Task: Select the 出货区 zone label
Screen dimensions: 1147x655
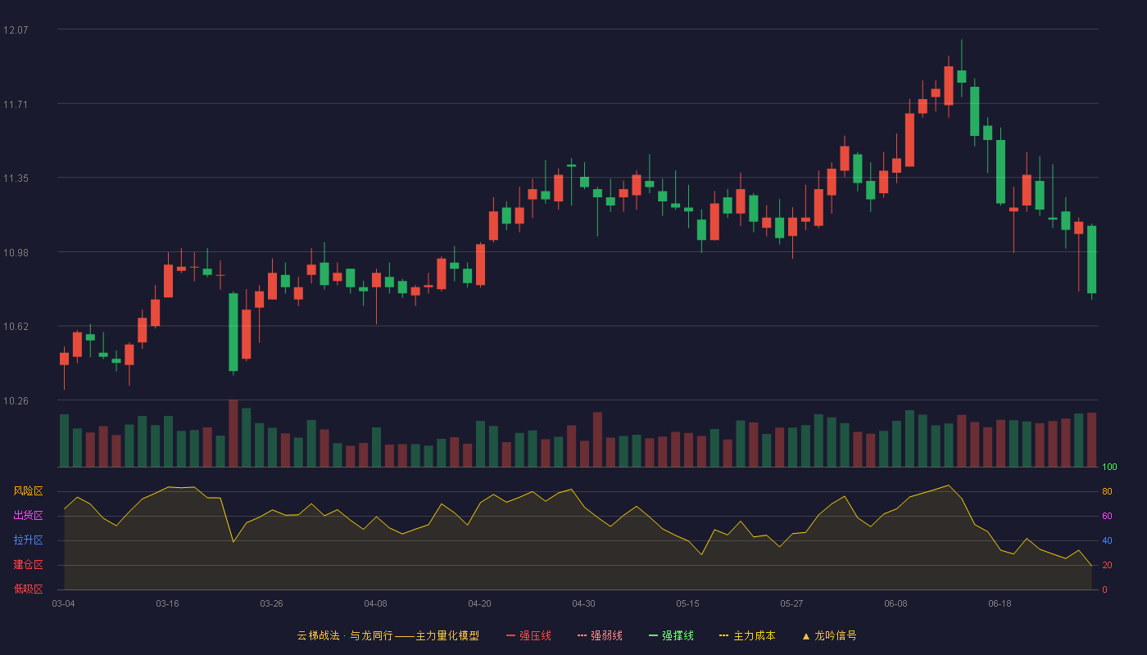Action: pos(28,516)
